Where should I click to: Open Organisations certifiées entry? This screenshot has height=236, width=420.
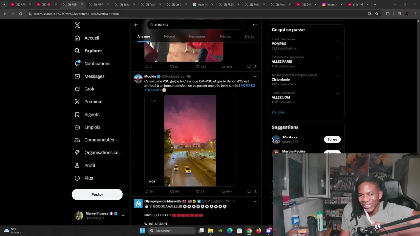98,153
